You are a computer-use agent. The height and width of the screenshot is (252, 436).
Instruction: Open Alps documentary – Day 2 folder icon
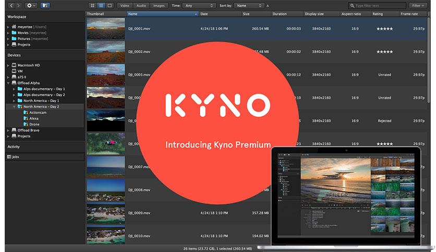(x=20, y=94)
